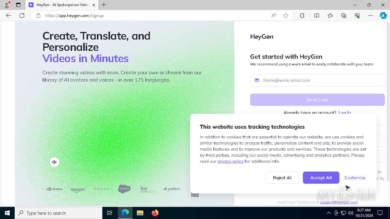Add this page to favorites
The image size is (390, 219).
pyautogui.click(x=286, y=16)
